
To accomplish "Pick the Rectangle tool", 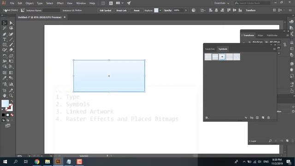I will (x=5, y=45).
